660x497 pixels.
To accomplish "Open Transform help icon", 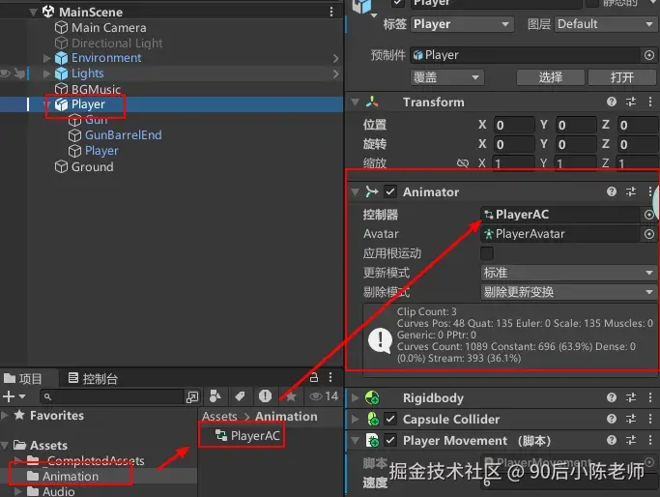I will click(x=612, y=102).
